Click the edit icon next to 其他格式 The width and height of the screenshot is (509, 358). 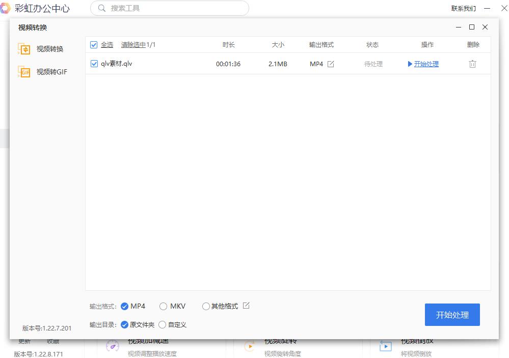247,306
